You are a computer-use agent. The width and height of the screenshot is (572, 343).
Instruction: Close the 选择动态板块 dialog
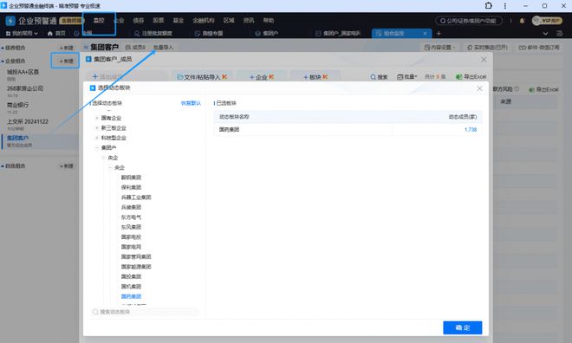pyautogui.click(x=480, y=88)
